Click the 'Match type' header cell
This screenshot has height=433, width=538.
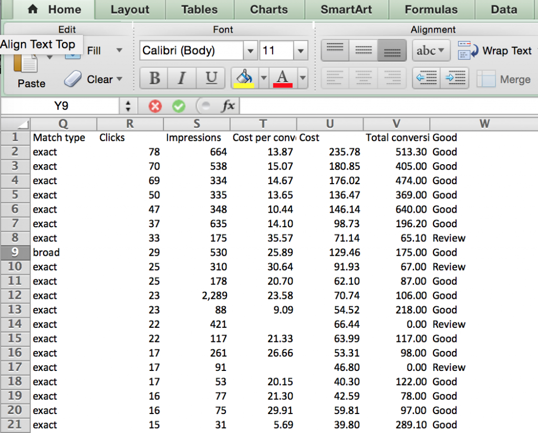point(64,137)
